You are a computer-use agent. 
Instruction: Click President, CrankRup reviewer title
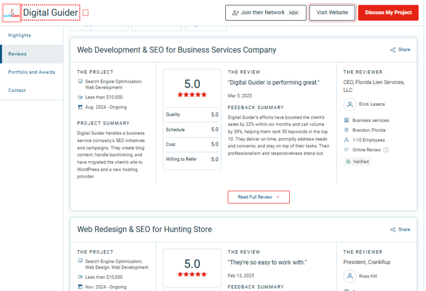click(x=367, y=262)
